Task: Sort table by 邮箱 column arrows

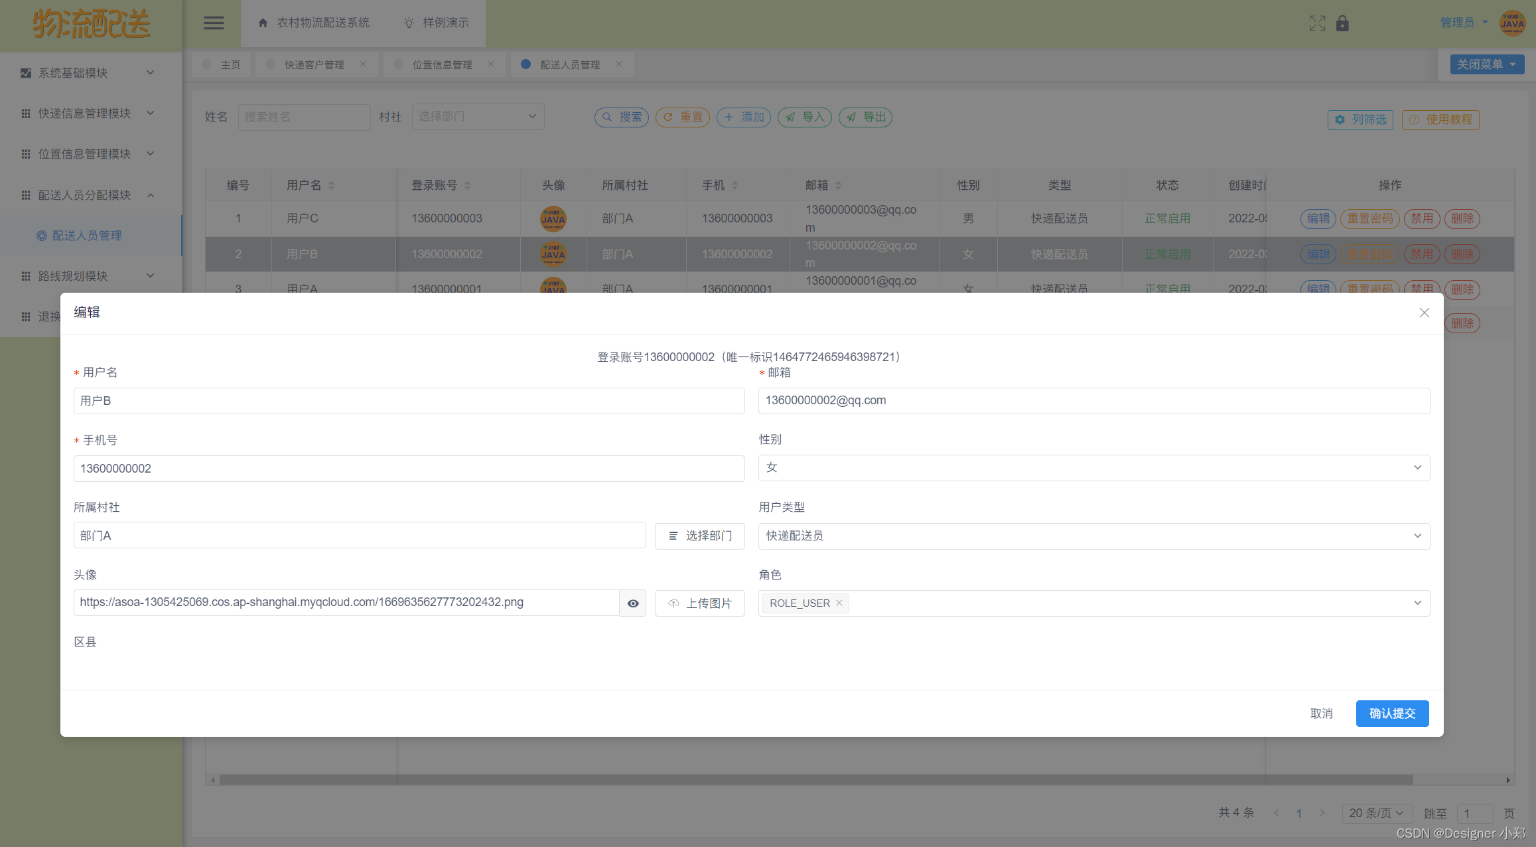Action: [x=838, y=185]
